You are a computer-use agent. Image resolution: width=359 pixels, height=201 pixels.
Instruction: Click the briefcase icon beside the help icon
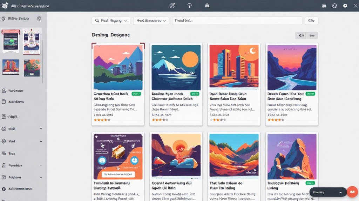coord(207,6)
